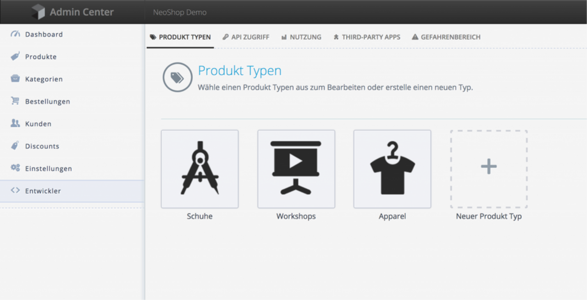Select the Produkt Typen tab
587x300 pixels.
[180, 37]
